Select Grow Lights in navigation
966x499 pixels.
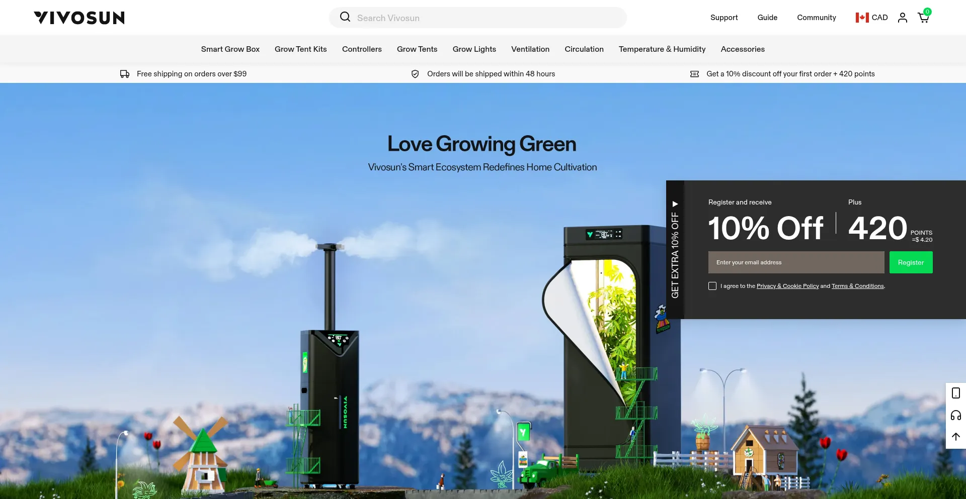click(x=474, y=49)
